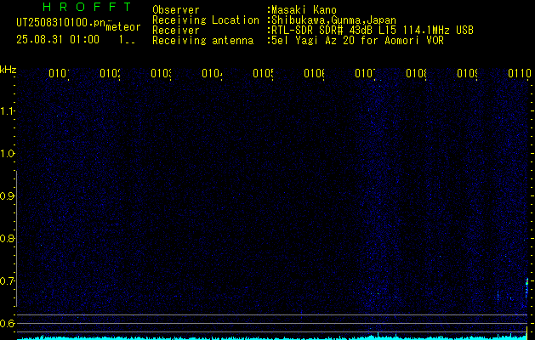
Task: Click the 0103 time axis marker
Action: 162,74
